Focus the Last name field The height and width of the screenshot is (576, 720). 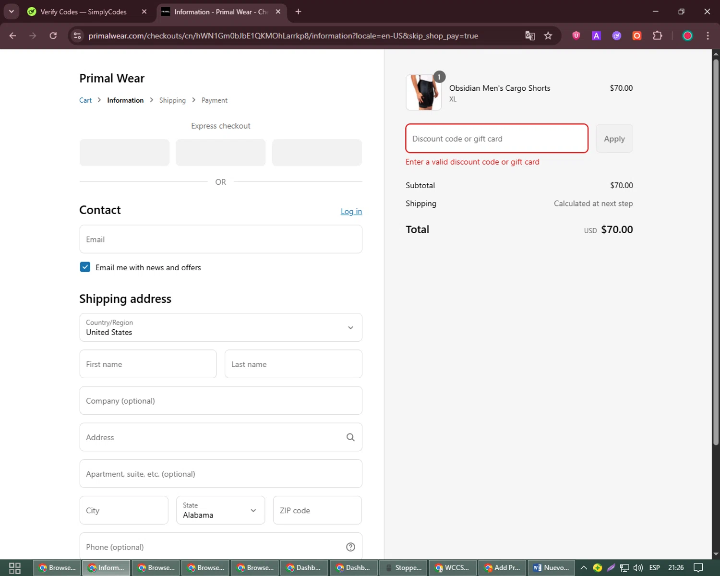click(293, 364)
